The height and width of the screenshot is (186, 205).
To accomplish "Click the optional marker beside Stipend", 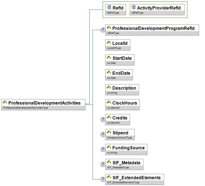I will pyautogui.click(x=103, y=134).
